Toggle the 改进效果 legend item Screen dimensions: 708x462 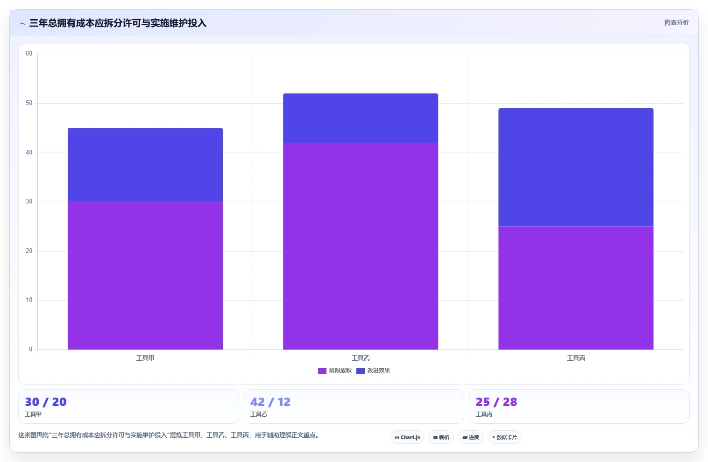(x=373, y=371)
